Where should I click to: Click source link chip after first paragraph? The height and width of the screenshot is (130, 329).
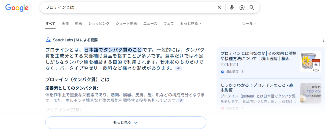[178, 68]
